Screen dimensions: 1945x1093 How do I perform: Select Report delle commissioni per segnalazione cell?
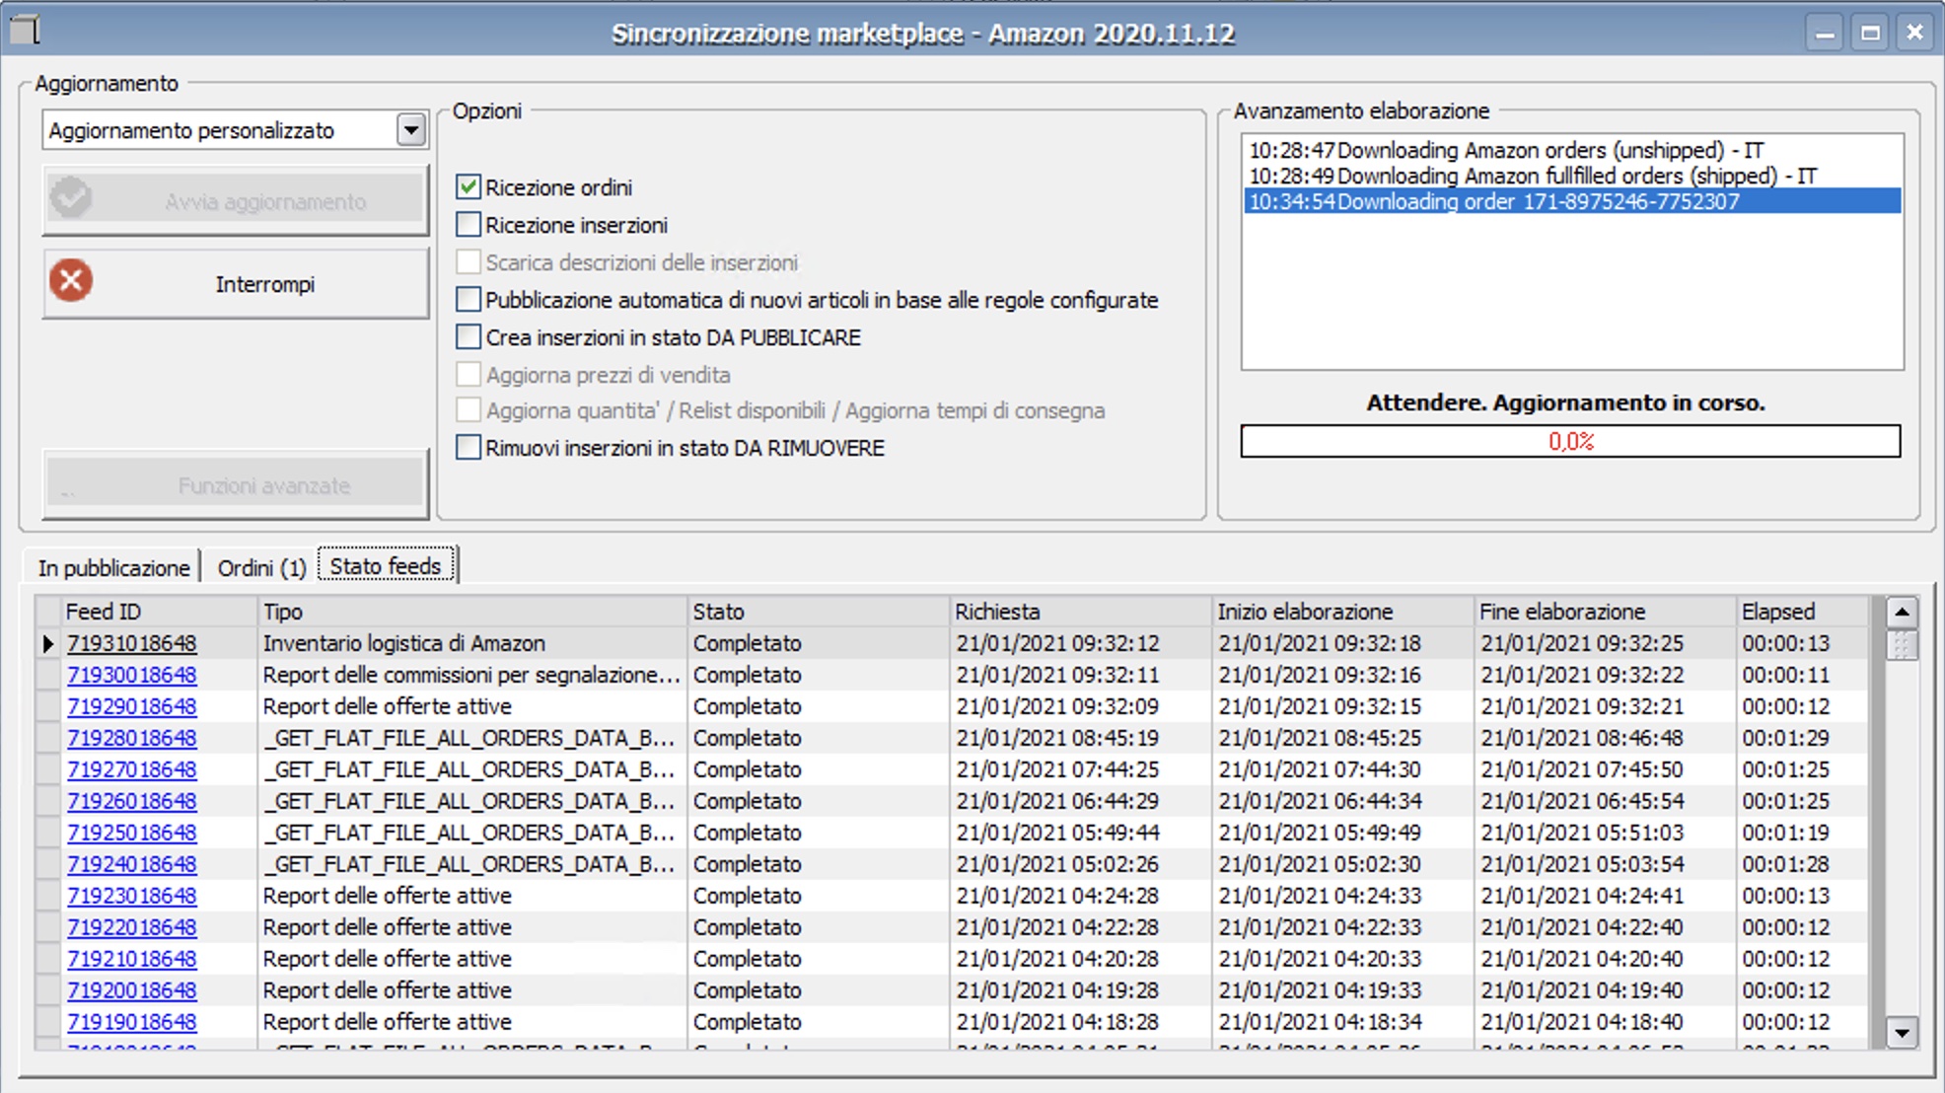point(472,675)
